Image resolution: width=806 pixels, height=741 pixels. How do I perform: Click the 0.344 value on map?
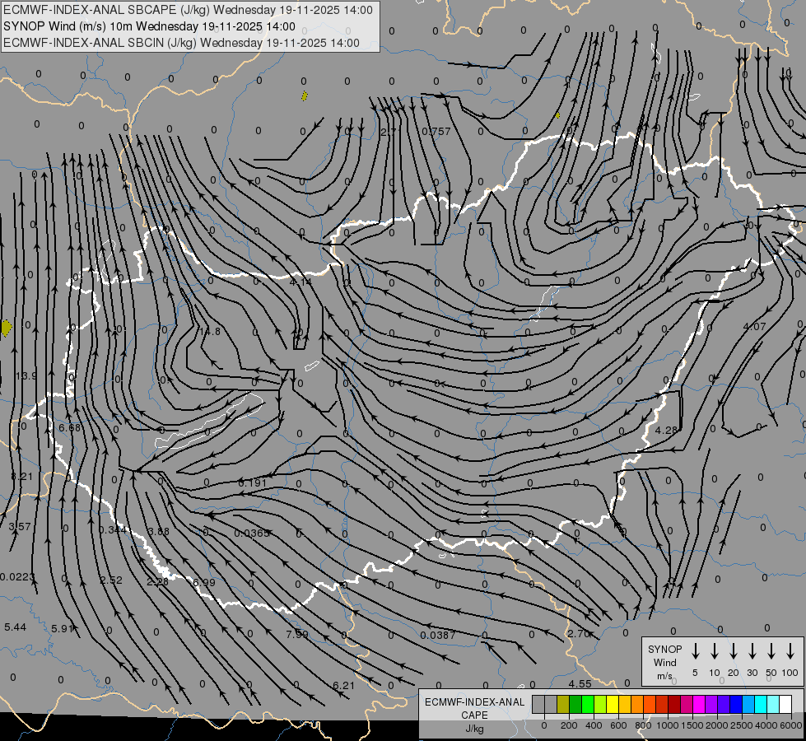click(x=113, y=529)
